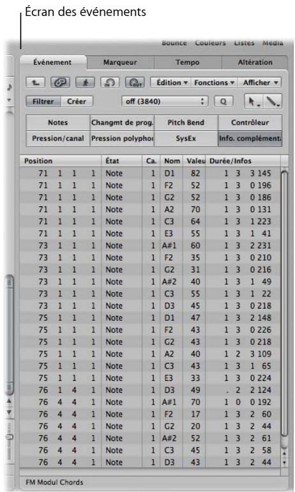Select the Filtrer mode button
This screenshot has width=295, height=492.
tap(43, 102)
